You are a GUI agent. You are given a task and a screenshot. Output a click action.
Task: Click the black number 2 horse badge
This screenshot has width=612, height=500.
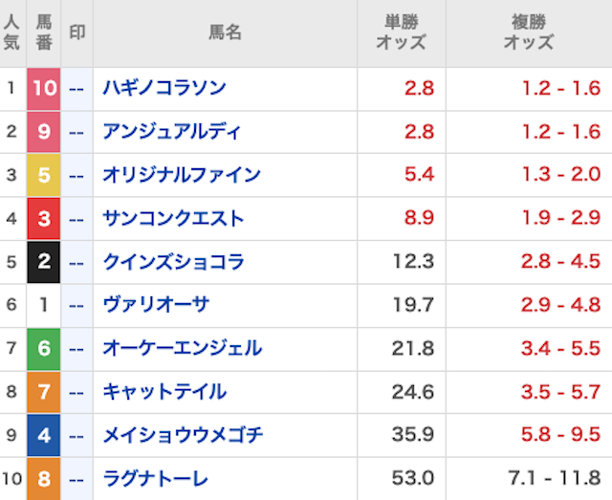point(44,262)
